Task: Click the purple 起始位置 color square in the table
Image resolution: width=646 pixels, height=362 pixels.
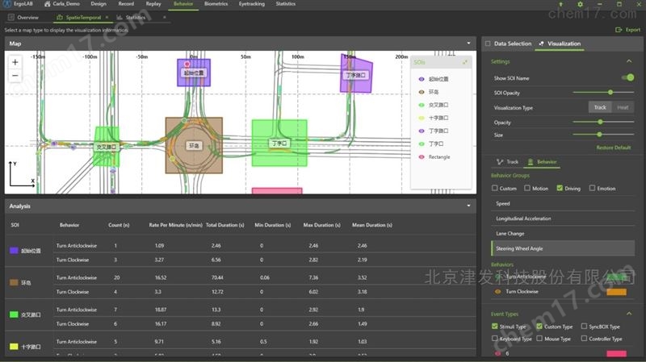Action: [14, 251]
